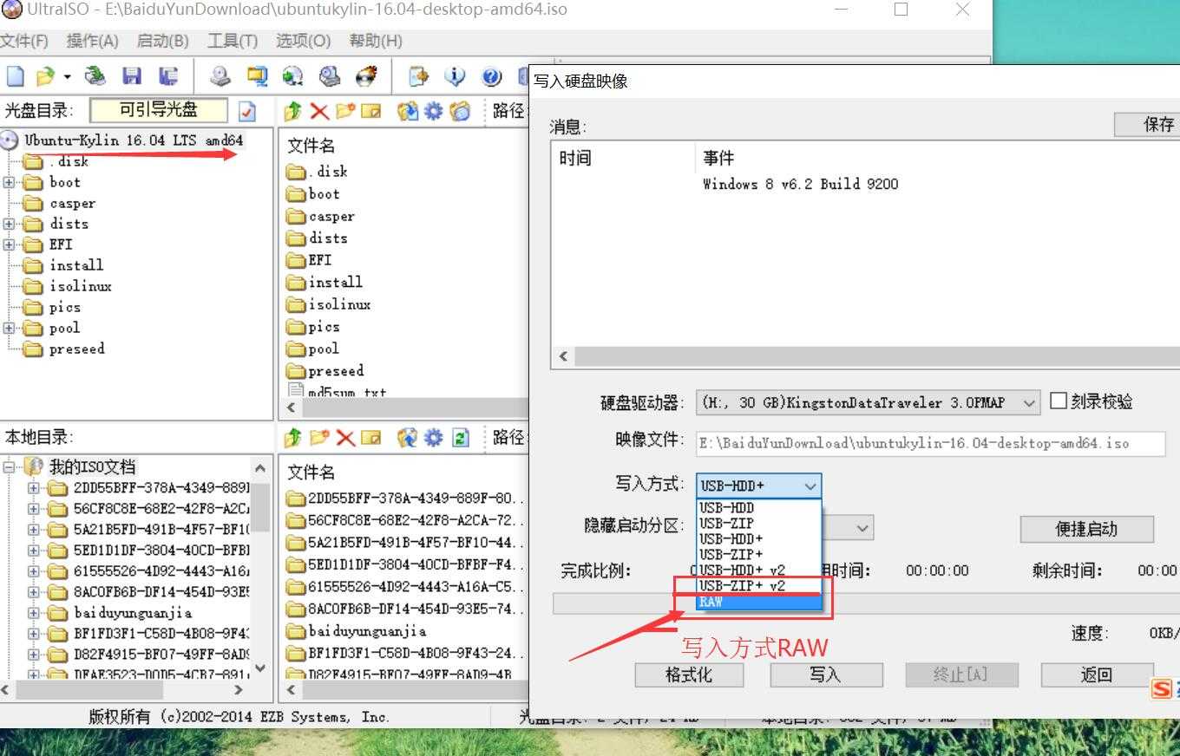
Task: Click the 终止[A] button
Action: (960, 675)
